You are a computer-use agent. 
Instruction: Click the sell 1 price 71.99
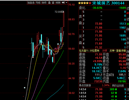[x=99, y=28]
